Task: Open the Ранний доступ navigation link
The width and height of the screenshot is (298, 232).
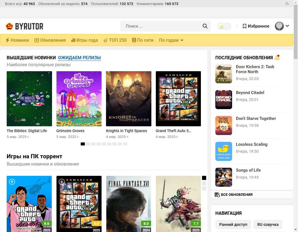Action: pos(233,224)
